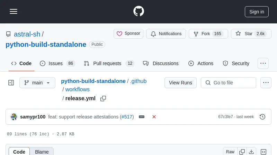Open the astral-sh organization link
Image resolution: width=277 pixels, height=155 pixels.
tap(27, 34)
